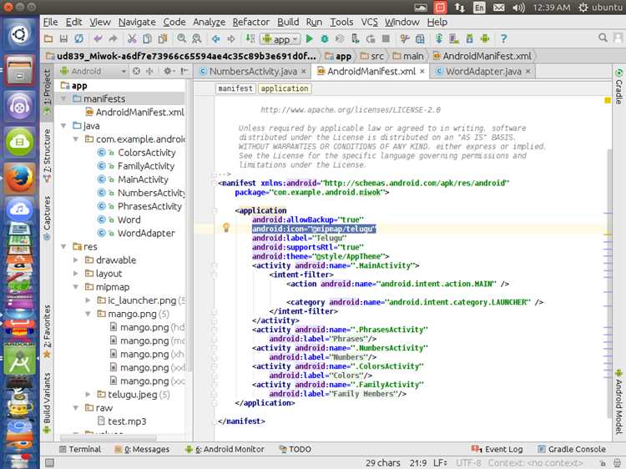Open the app run configuration dropdown
This screenshot has width=626, height=469.
tap(280, 39)
